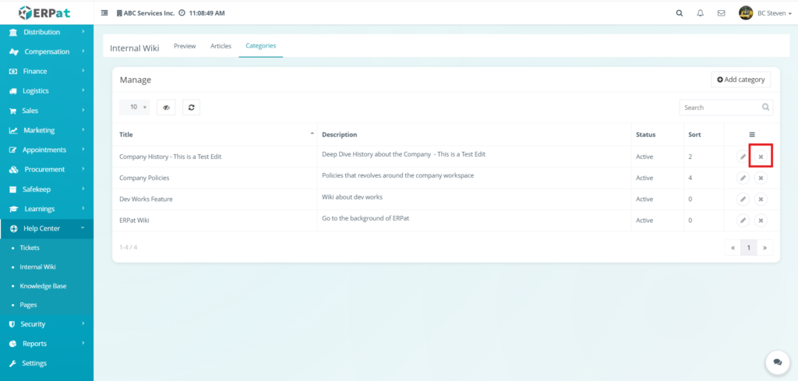Open the notifications bell icon
The width and height of the screenshot is (798, 381).
click(x=700, y=13)
